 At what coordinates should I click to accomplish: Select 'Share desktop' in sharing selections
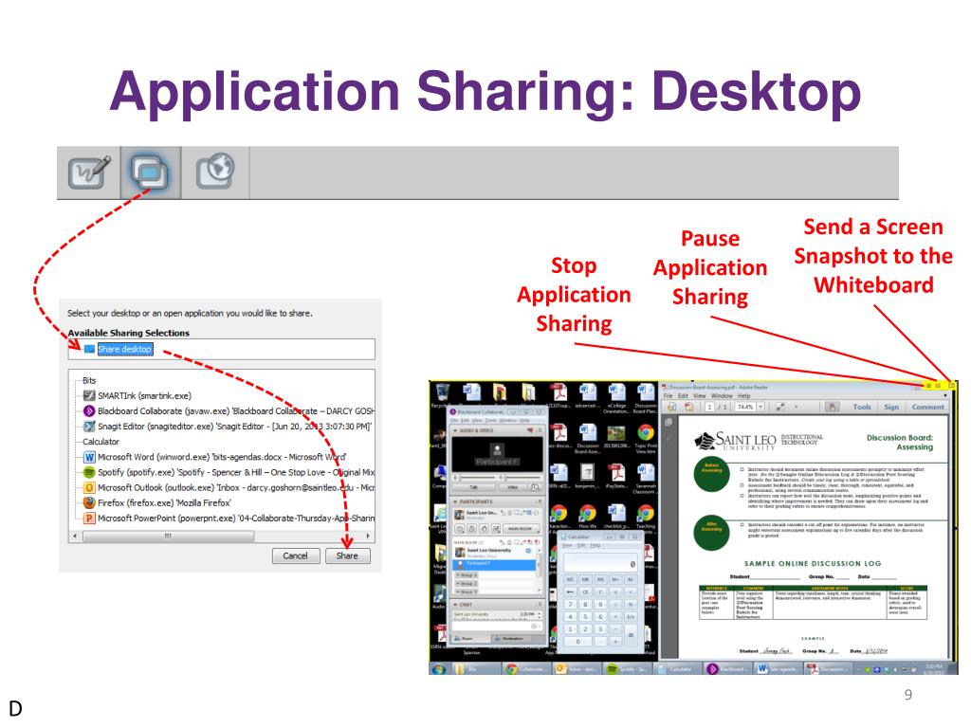(124, 349)
